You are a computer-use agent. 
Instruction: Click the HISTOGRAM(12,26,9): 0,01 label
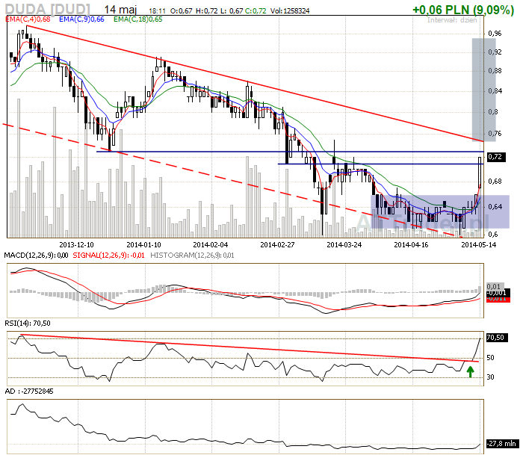[192, 256]
